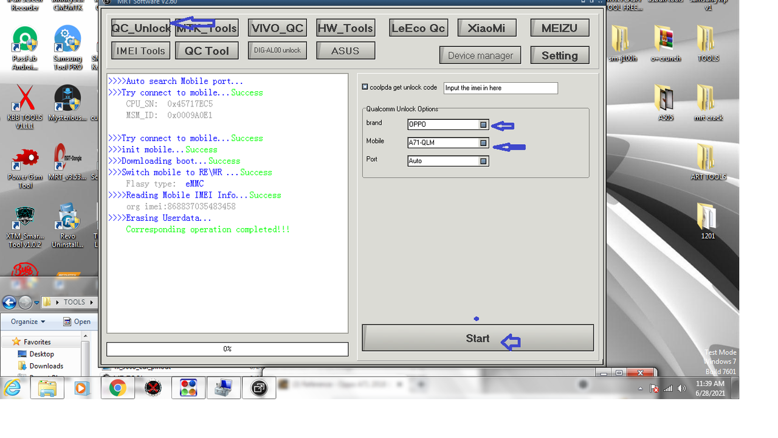Go back in Explorer window

click(x=9, y=302)
